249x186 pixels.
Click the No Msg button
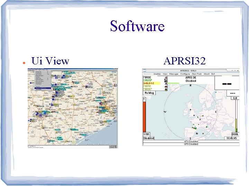(149, 93)
